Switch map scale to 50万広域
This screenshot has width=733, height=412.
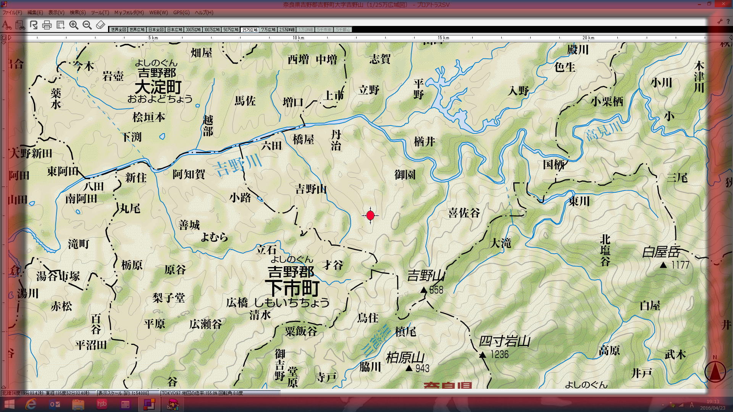point(231,30)
